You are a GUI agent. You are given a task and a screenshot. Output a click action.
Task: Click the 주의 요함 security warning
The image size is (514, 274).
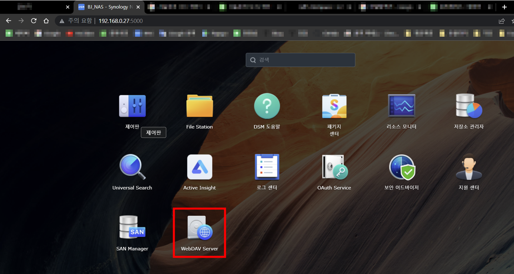click(75, 21)
